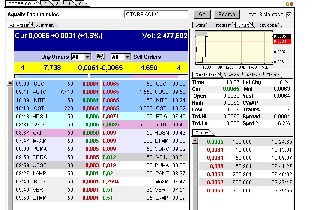Viewport: 329px width, 210px height.
Task: Click the Yest value 0.0064
Action: [x=281, y=96]
